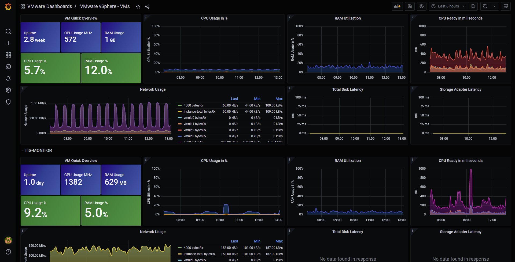
Task: Save the dashboard with disk icon
Action: coord(410,6)
